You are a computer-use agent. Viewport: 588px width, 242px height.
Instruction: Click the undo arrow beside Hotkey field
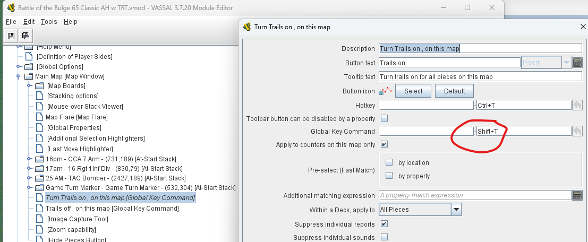[577, 105]
